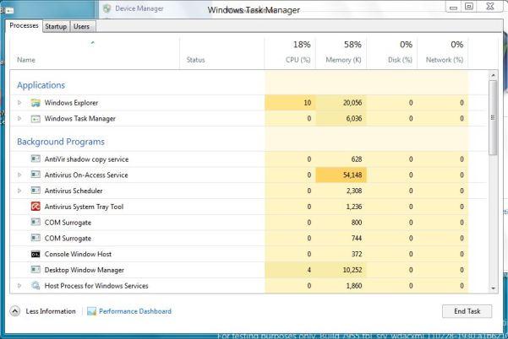Click the scrollbar down arrow in process list
This screenshot has height=339, width=508.
point(493,288)
